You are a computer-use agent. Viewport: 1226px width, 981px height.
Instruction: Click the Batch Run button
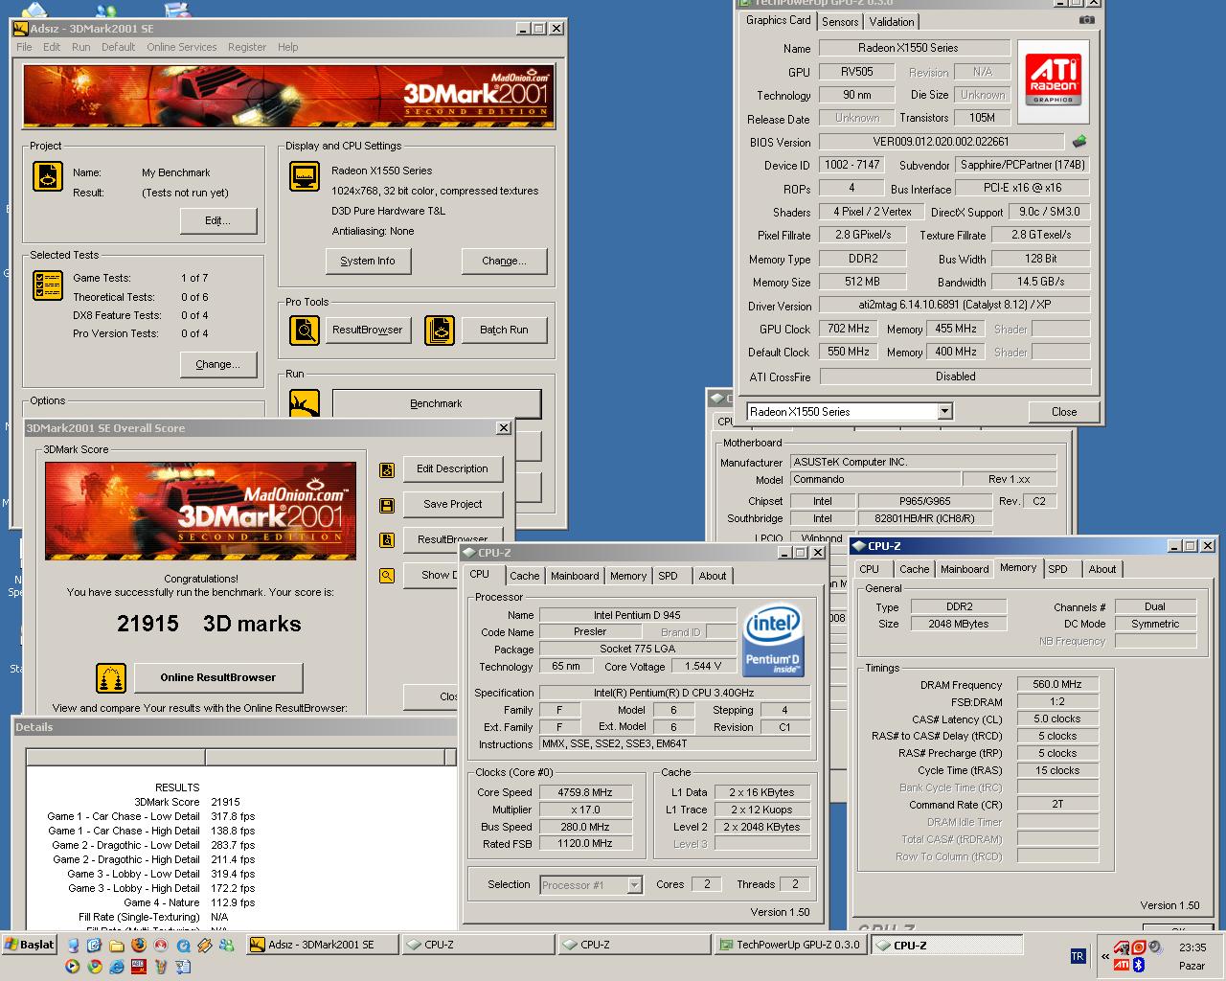click(x=504, y=330)
